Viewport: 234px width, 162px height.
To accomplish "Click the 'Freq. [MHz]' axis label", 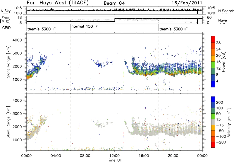I will coord(5,20).
